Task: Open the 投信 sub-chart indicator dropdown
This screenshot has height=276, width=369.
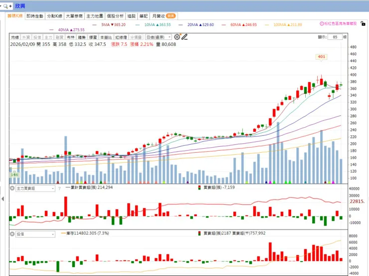Action: 35,234
